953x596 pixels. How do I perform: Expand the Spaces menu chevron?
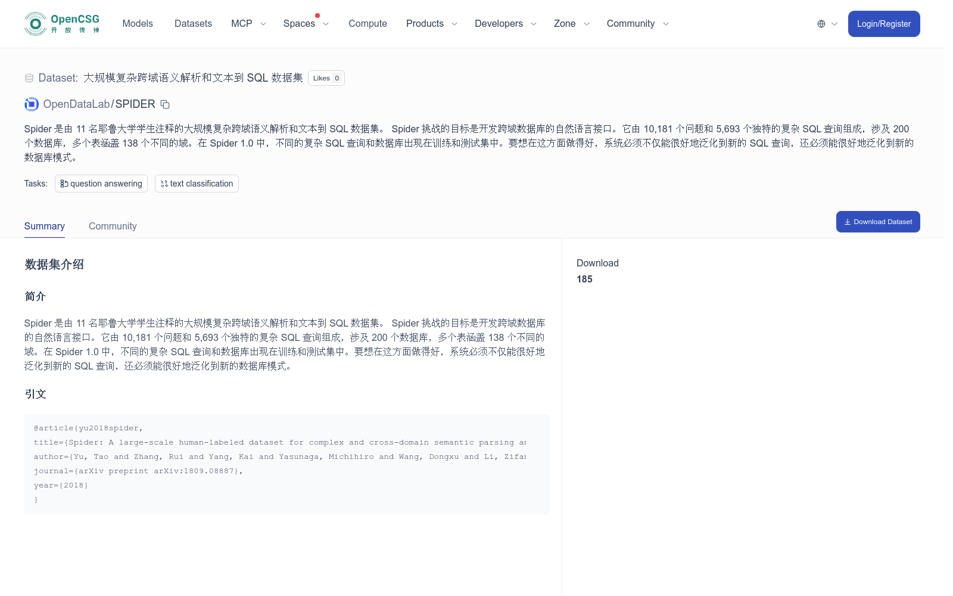point(326,24)
